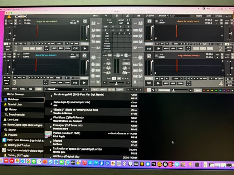The image size is (234, 175).
Task: Click waveform zoom-in plus on deck 1
Action: [x=15, y=27]
